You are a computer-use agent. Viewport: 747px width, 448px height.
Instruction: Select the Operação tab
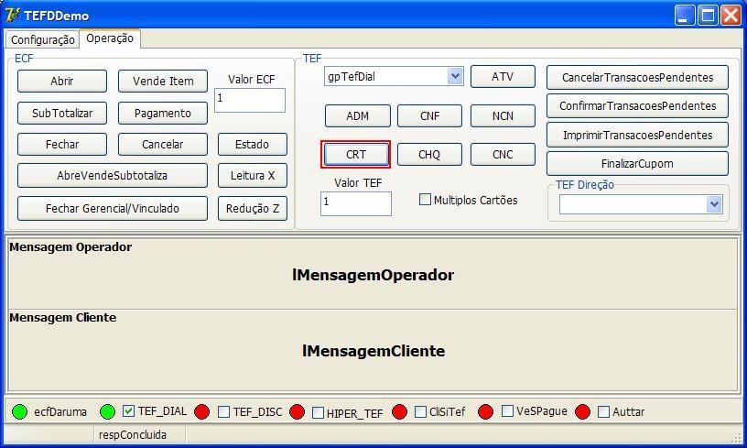(x=110, y=38)
